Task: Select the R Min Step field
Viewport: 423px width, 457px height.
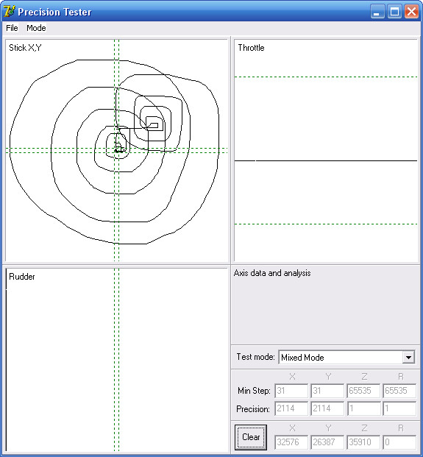Action: [x=399, y=391]
